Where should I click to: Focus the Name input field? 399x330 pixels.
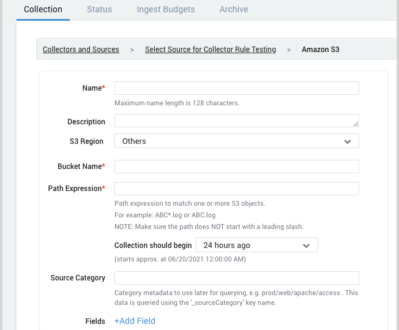pyautogui.click(x=237, y=88)
